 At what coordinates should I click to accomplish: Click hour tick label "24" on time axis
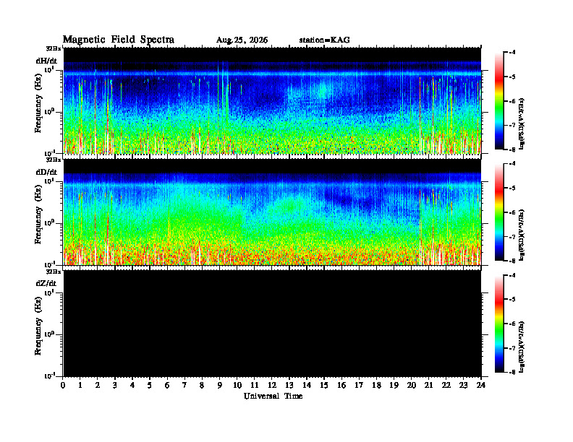click(481, 385)
